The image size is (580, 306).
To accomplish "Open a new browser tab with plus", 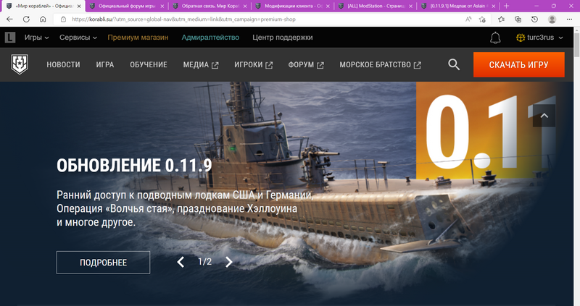I will tap(506, 6).
